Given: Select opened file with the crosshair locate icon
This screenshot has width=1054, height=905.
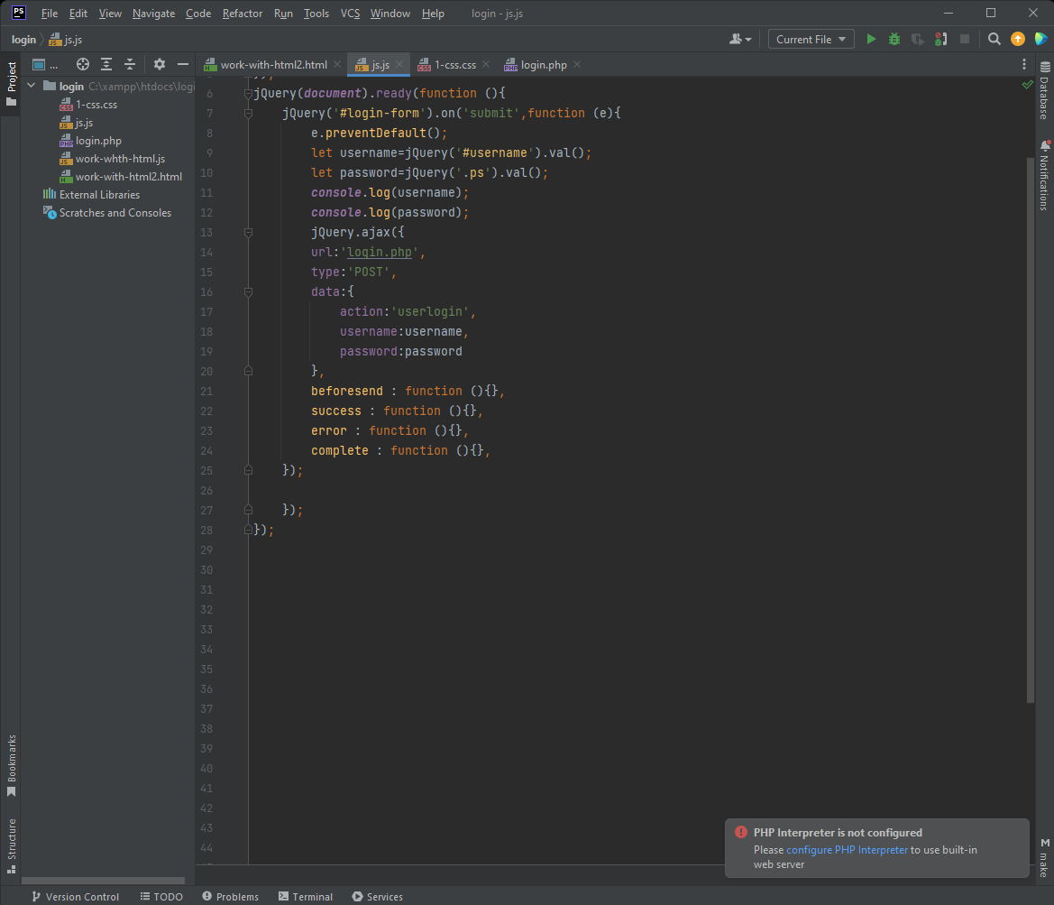Looking at the screenshot, I should pyautogui.click(x=83, y=64).
